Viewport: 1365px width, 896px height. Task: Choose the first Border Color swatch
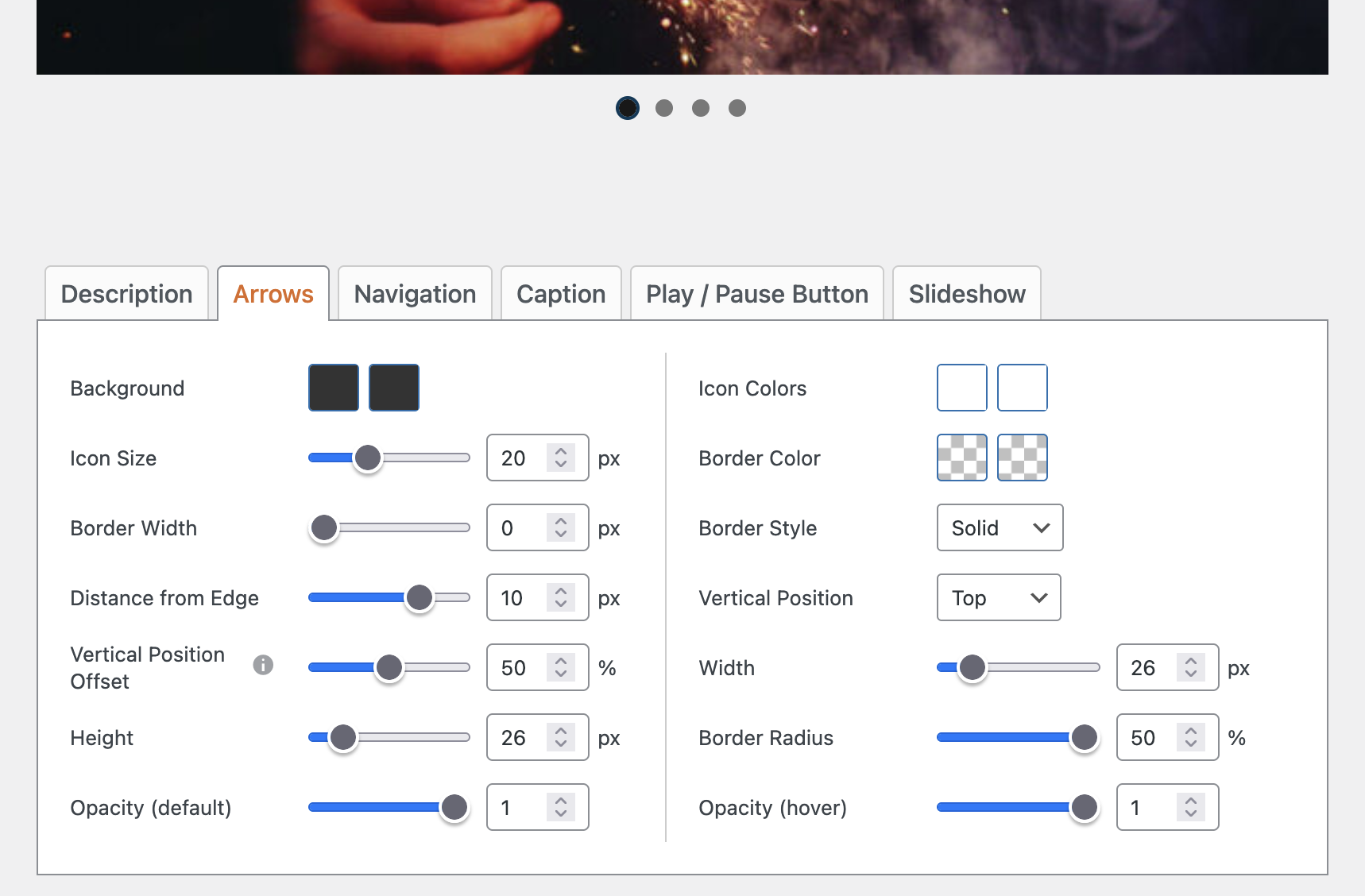pyautogui.click(x=961, y=458)
